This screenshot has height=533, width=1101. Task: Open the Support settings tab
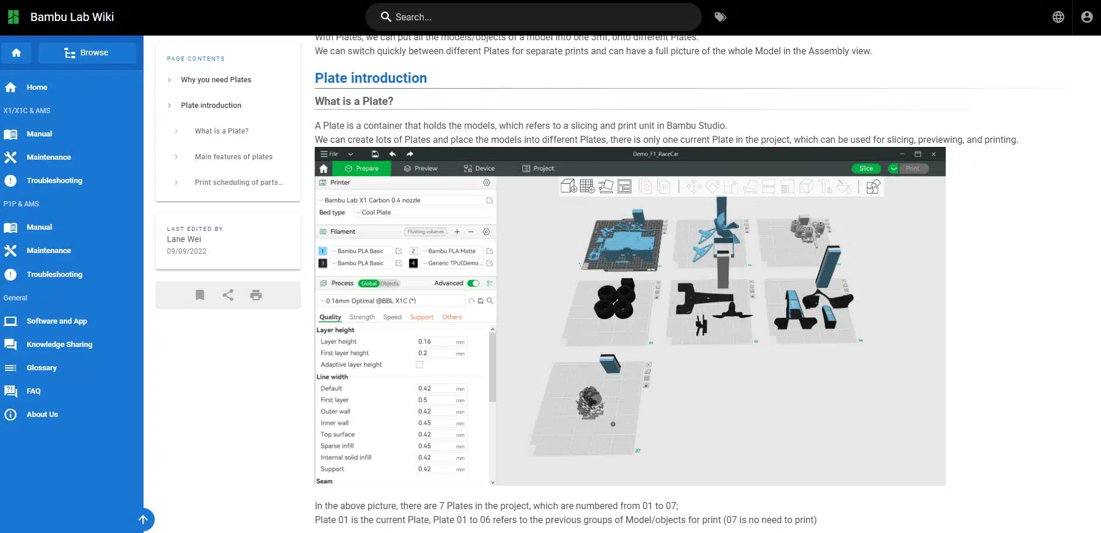click(421, 317)
